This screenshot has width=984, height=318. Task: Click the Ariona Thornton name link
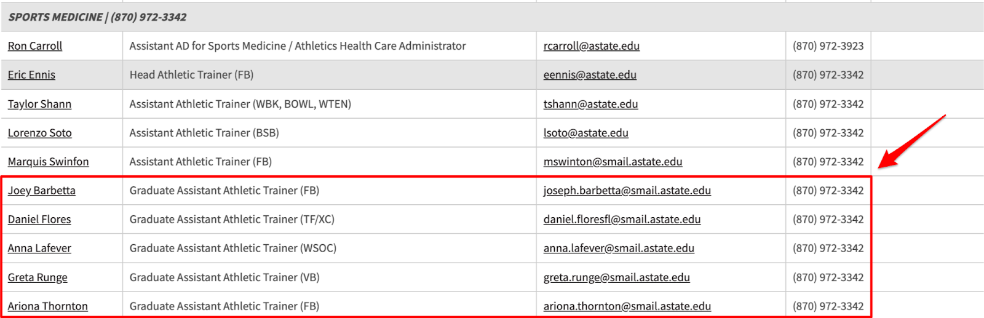(48, 306)
